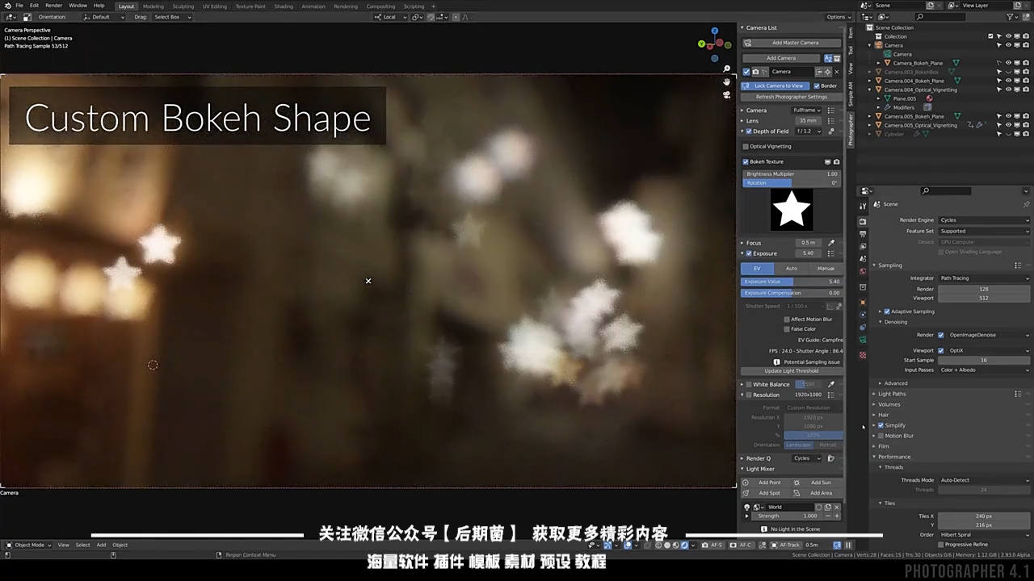Adjust the Exposure Value slider

(792, 282)
